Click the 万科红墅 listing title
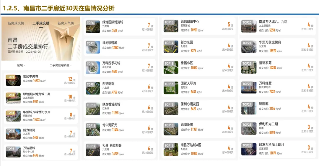The height and width of the screenshot is (166, 319). coord(265,83)
